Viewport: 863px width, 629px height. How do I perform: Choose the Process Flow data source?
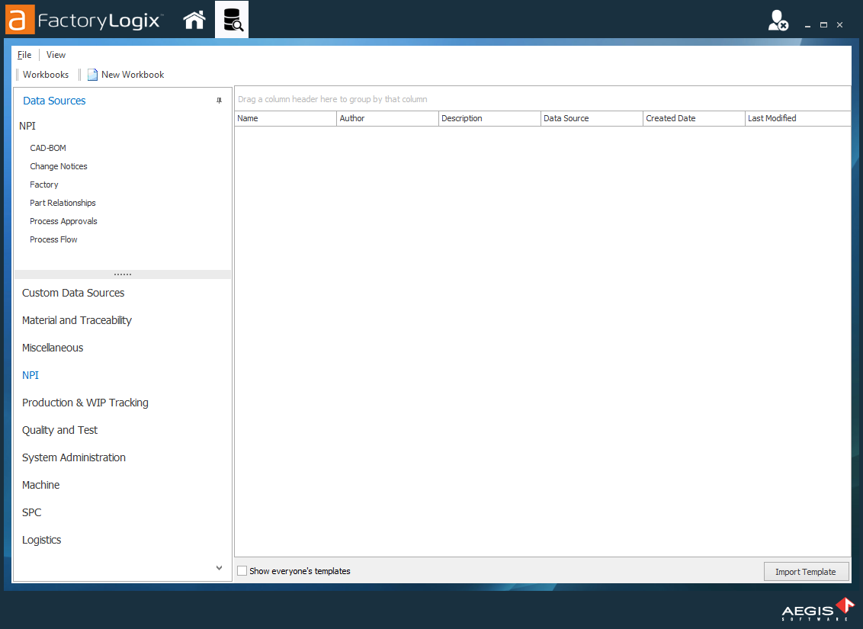[x=53, y=239]
